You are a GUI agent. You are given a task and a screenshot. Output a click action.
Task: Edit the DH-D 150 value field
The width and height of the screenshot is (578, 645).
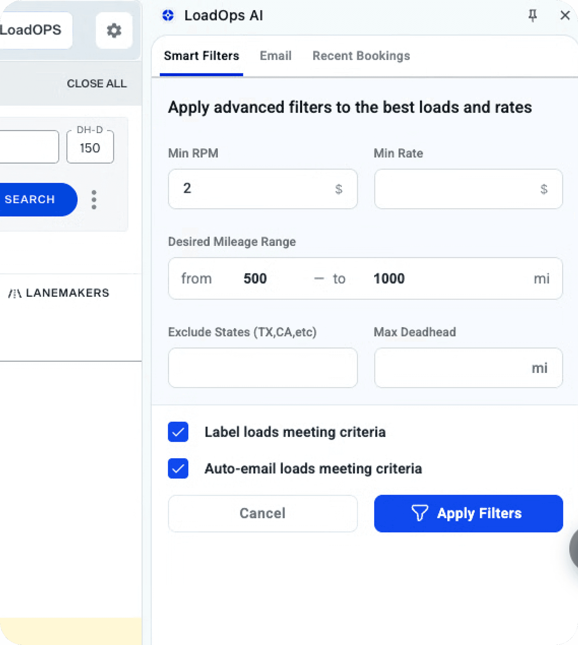pyautogui.click(x=90, y=148)
